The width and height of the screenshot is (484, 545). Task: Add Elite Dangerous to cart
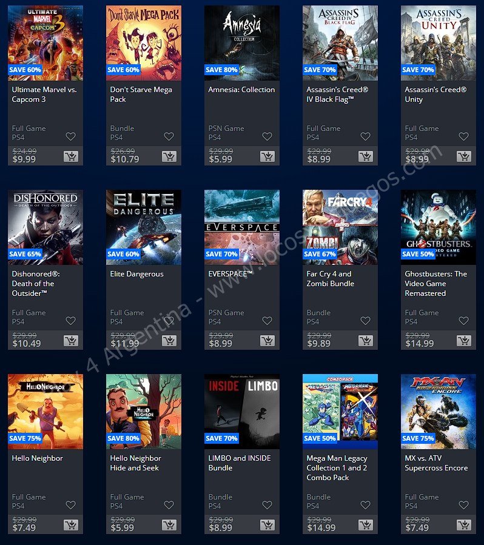click(169, 341)
